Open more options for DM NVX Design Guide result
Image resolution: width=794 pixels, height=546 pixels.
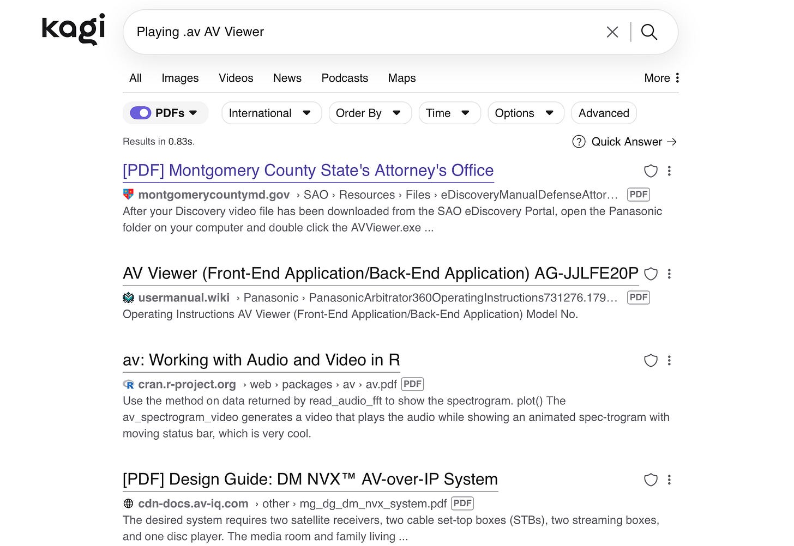669,480
